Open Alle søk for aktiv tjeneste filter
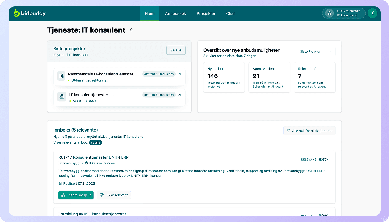This screenshot has height=222, width=389. click(309, 131)
